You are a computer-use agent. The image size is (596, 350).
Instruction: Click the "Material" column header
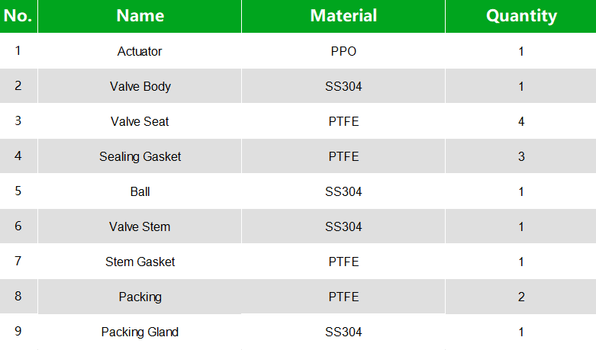[343, 16]
